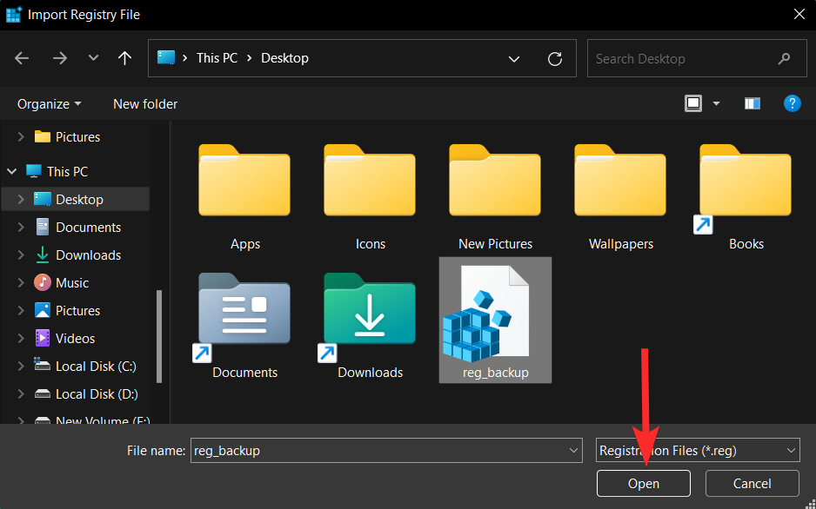Image resolution: width=816 pixels, height=509 pixels.
Task: Click the address bar PC icon
Action: pos(166,57)
